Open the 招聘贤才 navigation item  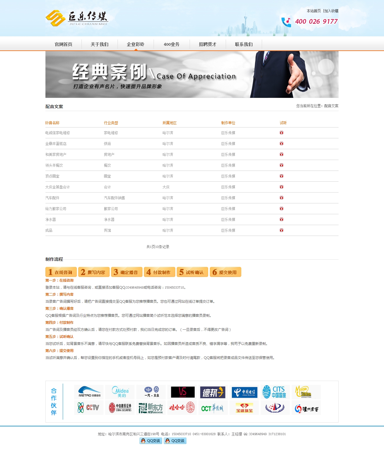208,44
